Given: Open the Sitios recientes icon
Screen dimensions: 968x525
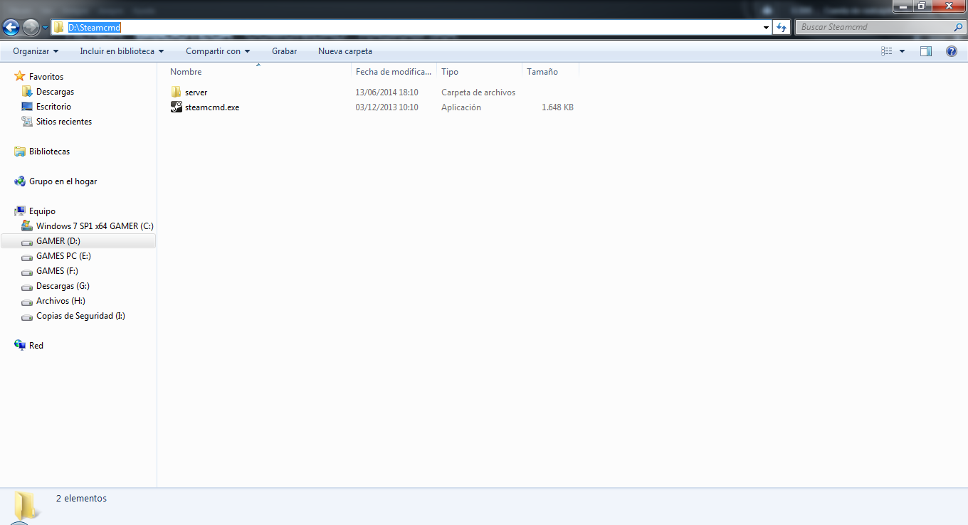Looking at the screenshot, I should [27, 122].
